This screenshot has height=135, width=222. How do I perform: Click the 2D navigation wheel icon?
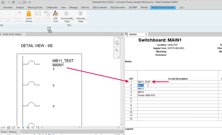(116, 42)
